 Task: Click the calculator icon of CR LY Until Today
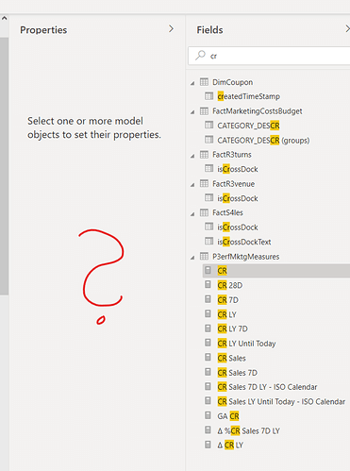[208, 343]
